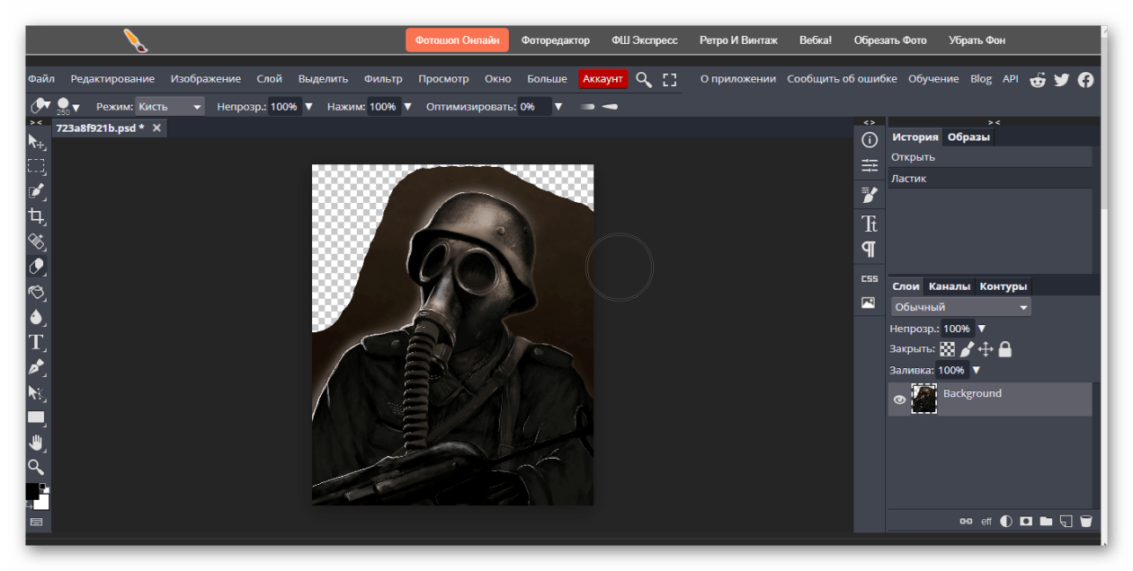Screen dimensions: 1133x571
Task: Expand the options bar Непрозр. slider arrow
Action: [309, 107]
